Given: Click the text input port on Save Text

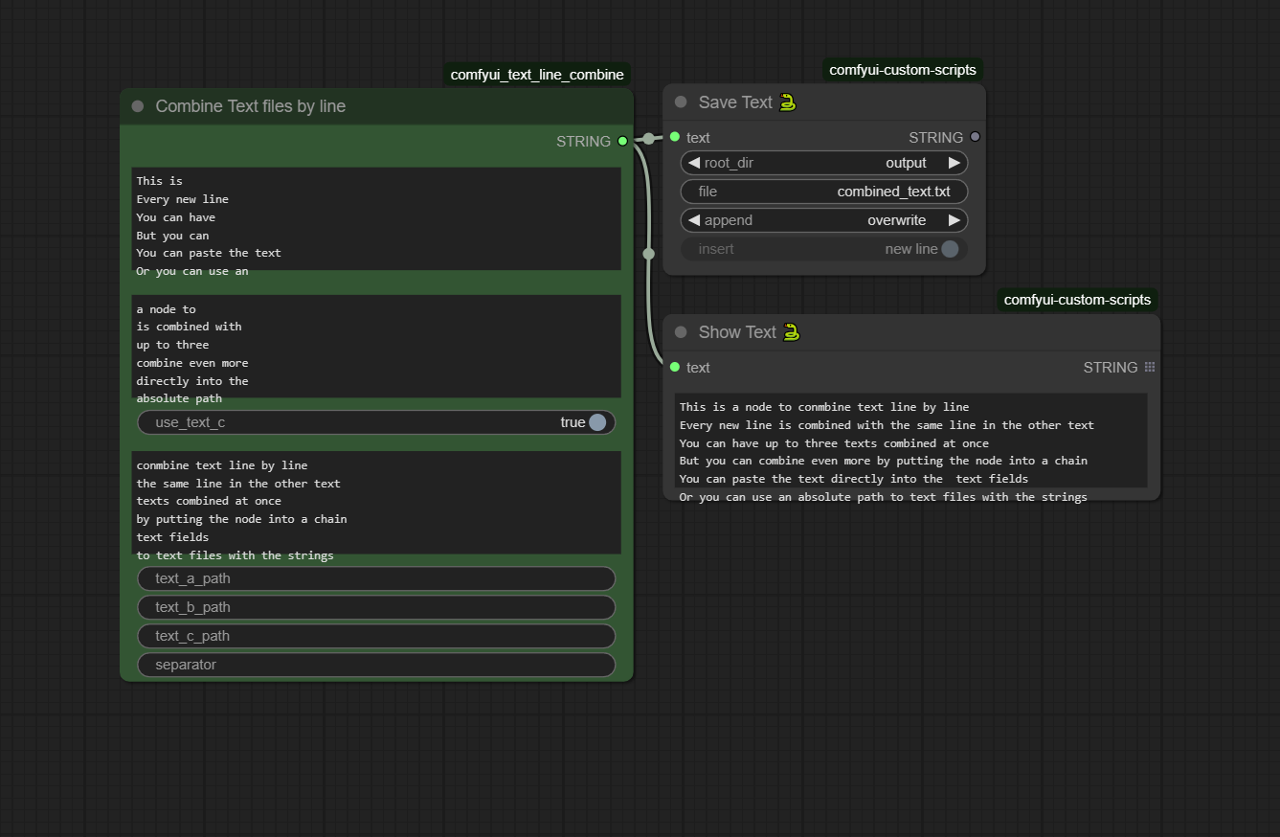Looking at the screenshot, I should coord(675,137).
